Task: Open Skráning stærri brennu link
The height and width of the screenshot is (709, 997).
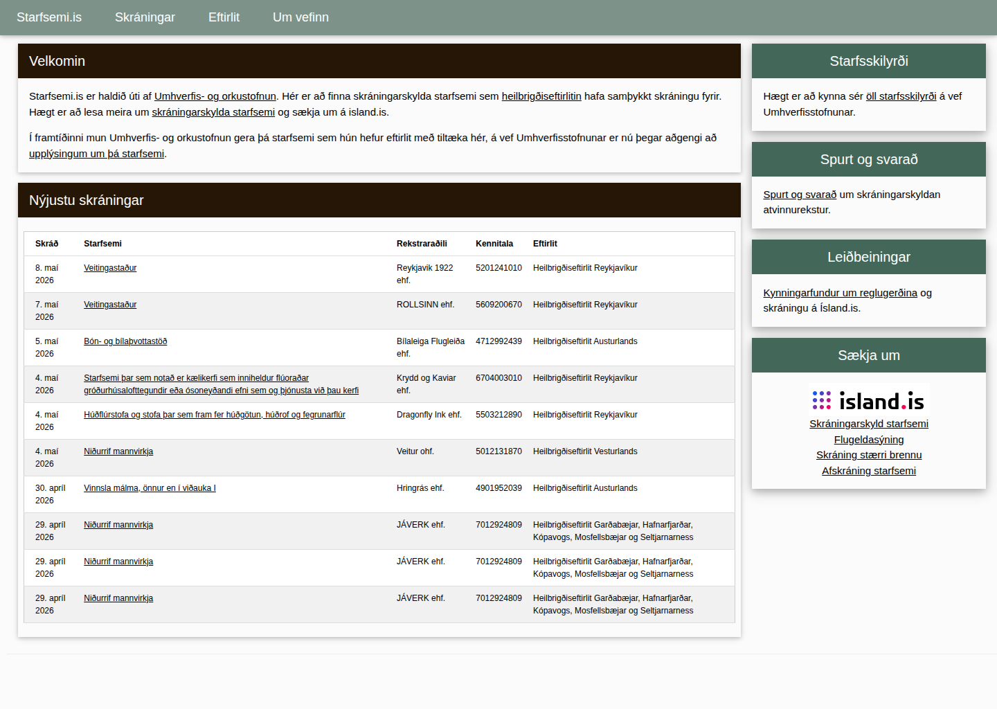Action: click(869, 455)
